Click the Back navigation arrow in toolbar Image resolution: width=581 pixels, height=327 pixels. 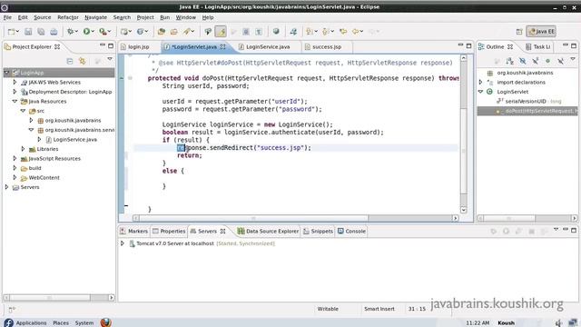[356, 32]
